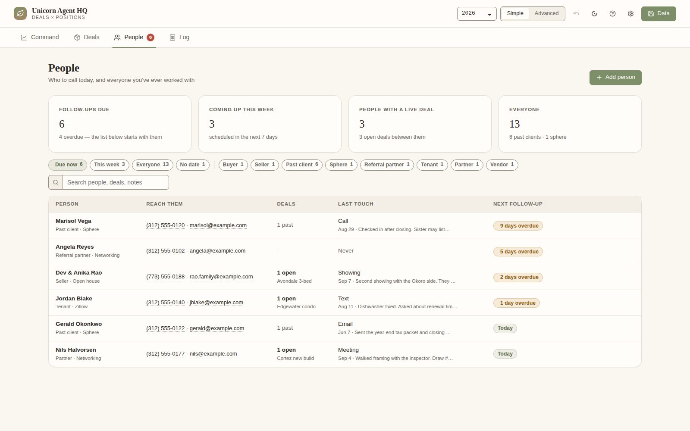Screen dimensions: 690x431
Task: Click the undo arrow icon in header
Action: 576,14
